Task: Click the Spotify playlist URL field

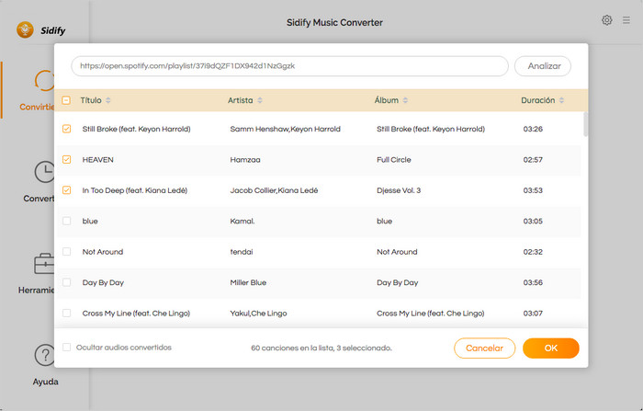Action: [x=289, y=66]
